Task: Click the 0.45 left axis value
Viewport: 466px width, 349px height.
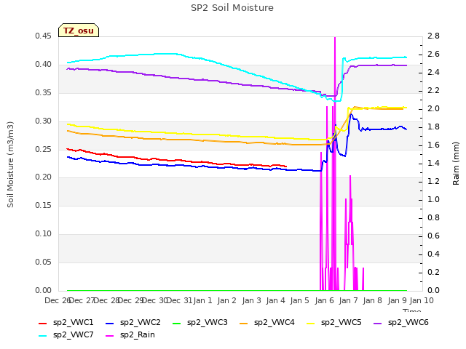Action: [x=43, y=36]
